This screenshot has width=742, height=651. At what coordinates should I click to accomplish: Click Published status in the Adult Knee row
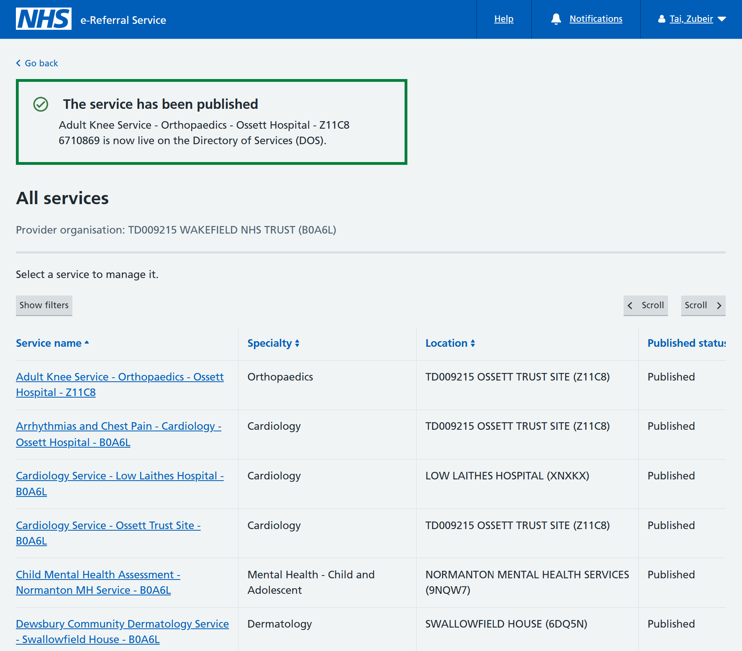pos(671,377)
